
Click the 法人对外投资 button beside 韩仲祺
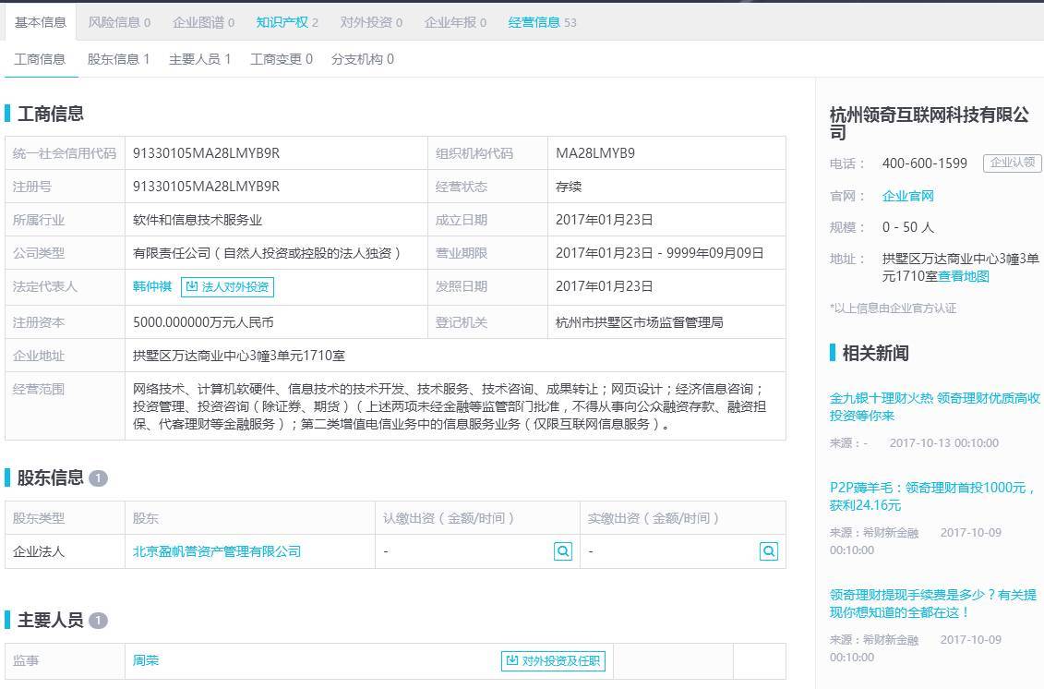click(227, 287)
